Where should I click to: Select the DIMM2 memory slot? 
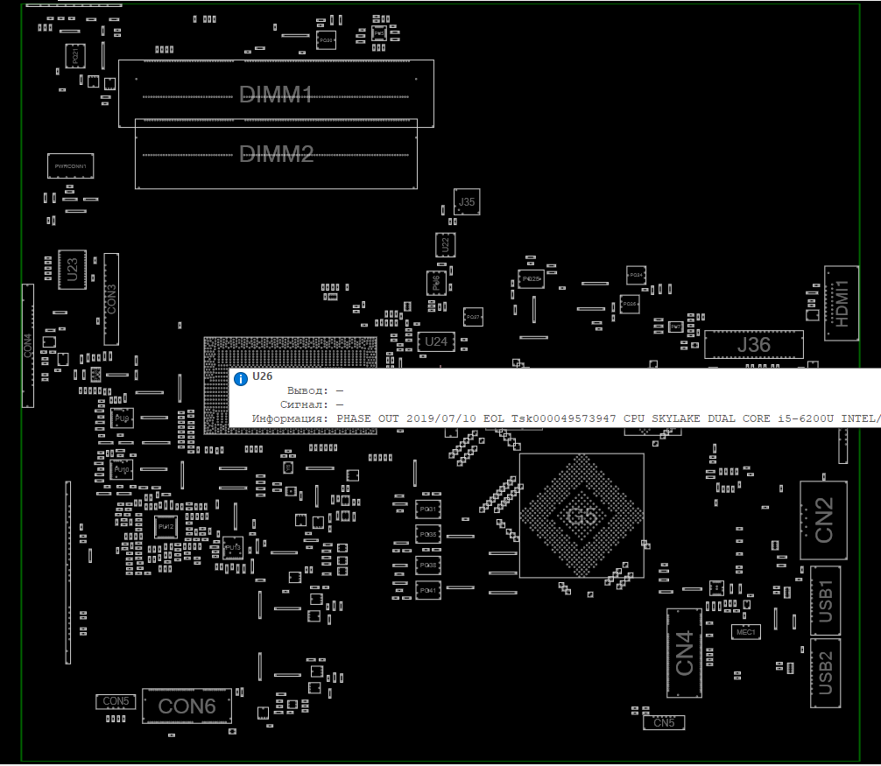[276, 155]
